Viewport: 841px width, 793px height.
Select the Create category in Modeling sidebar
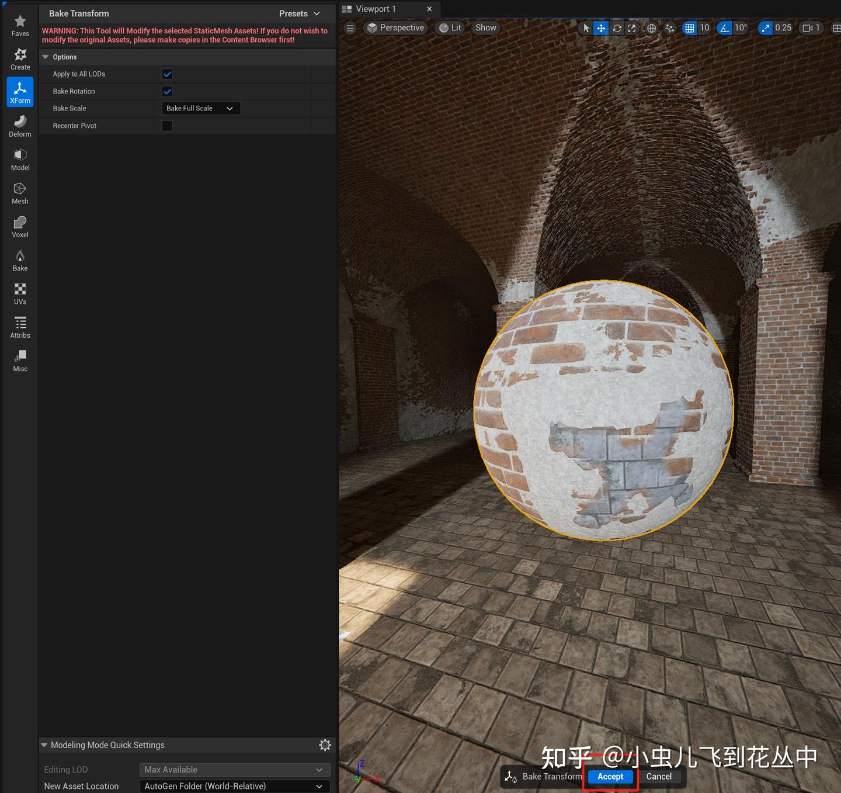20,58
